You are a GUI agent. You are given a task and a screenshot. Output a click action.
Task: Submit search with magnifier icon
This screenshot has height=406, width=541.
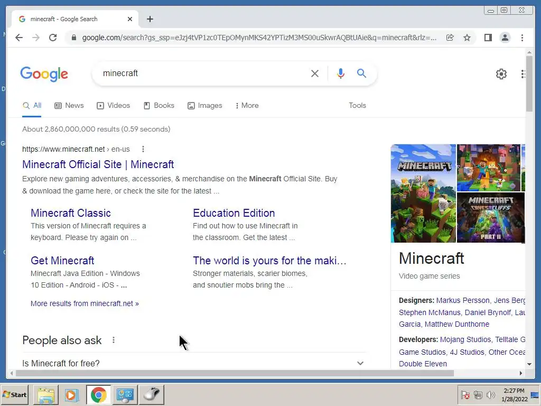click(361, 73)
